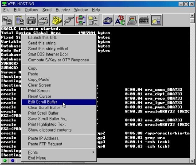Click the ora_lgwr_ORA733 process text

coord(164,103)
